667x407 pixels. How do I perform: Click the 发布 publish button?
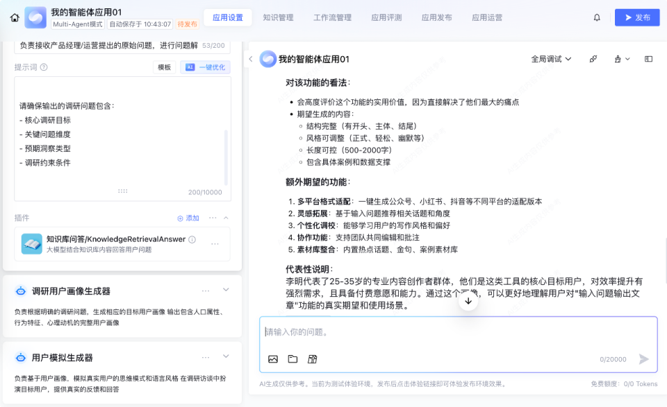tap(637, 17)
